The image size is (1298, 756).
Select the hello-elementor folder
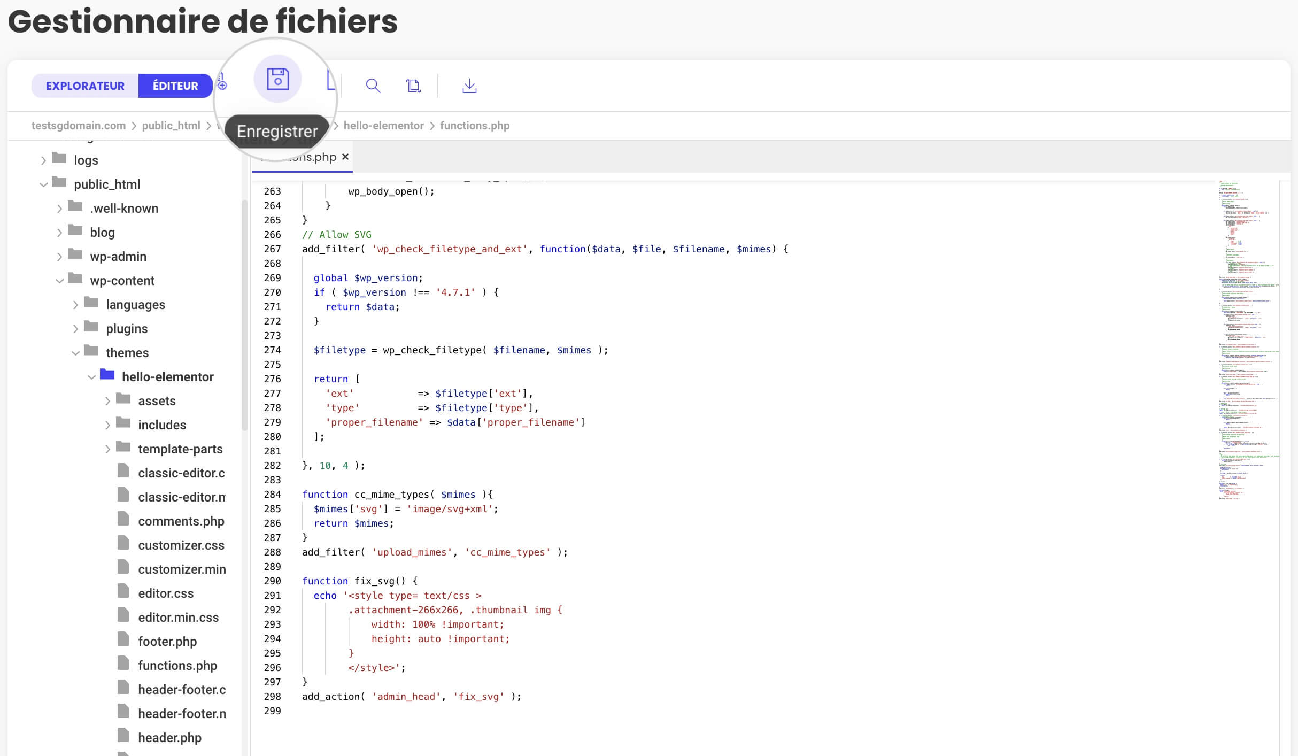click(x=168, y=377)
